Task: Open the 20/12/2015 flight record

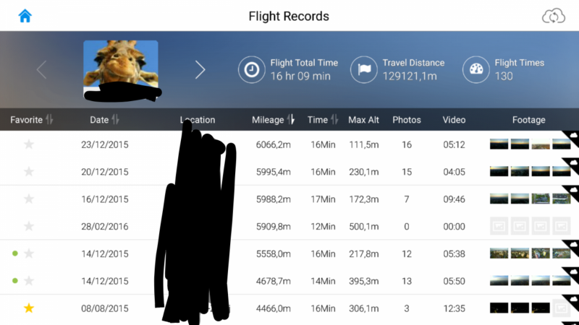Action: [x=105, y=172]
